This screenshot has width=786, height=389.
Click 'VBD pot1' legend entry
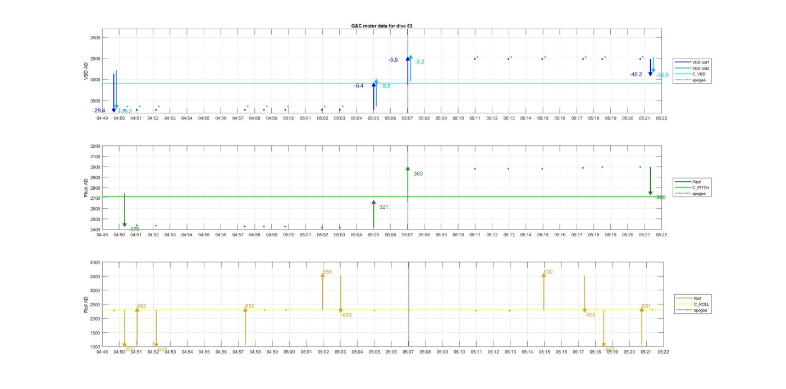click(x=700, y=62)
